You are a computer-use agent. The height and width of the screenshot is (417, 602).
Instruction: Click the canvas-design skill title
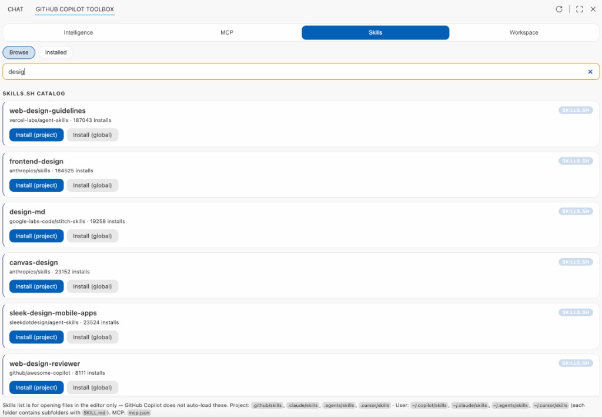tap(34, 263)
